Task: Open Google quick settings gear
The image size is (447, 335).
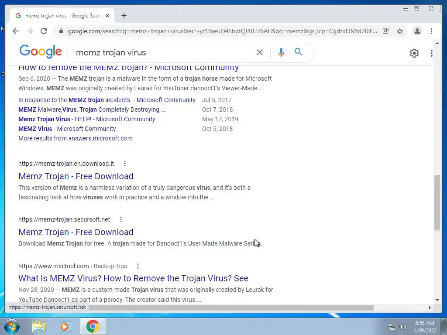Action: click(414, 53)
